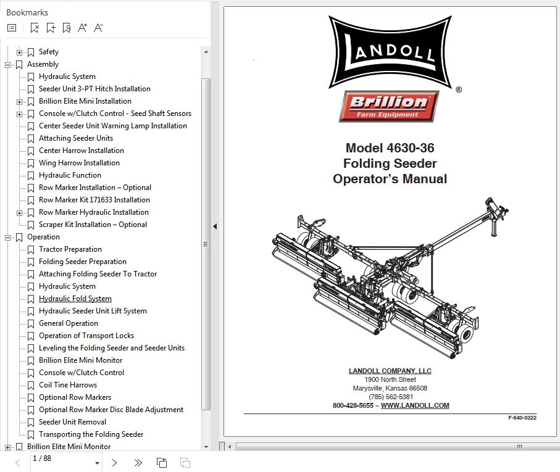Select General Operation bookmark
Image resolution: width=560 pixels, height=472 pixels.
point(69,323)
